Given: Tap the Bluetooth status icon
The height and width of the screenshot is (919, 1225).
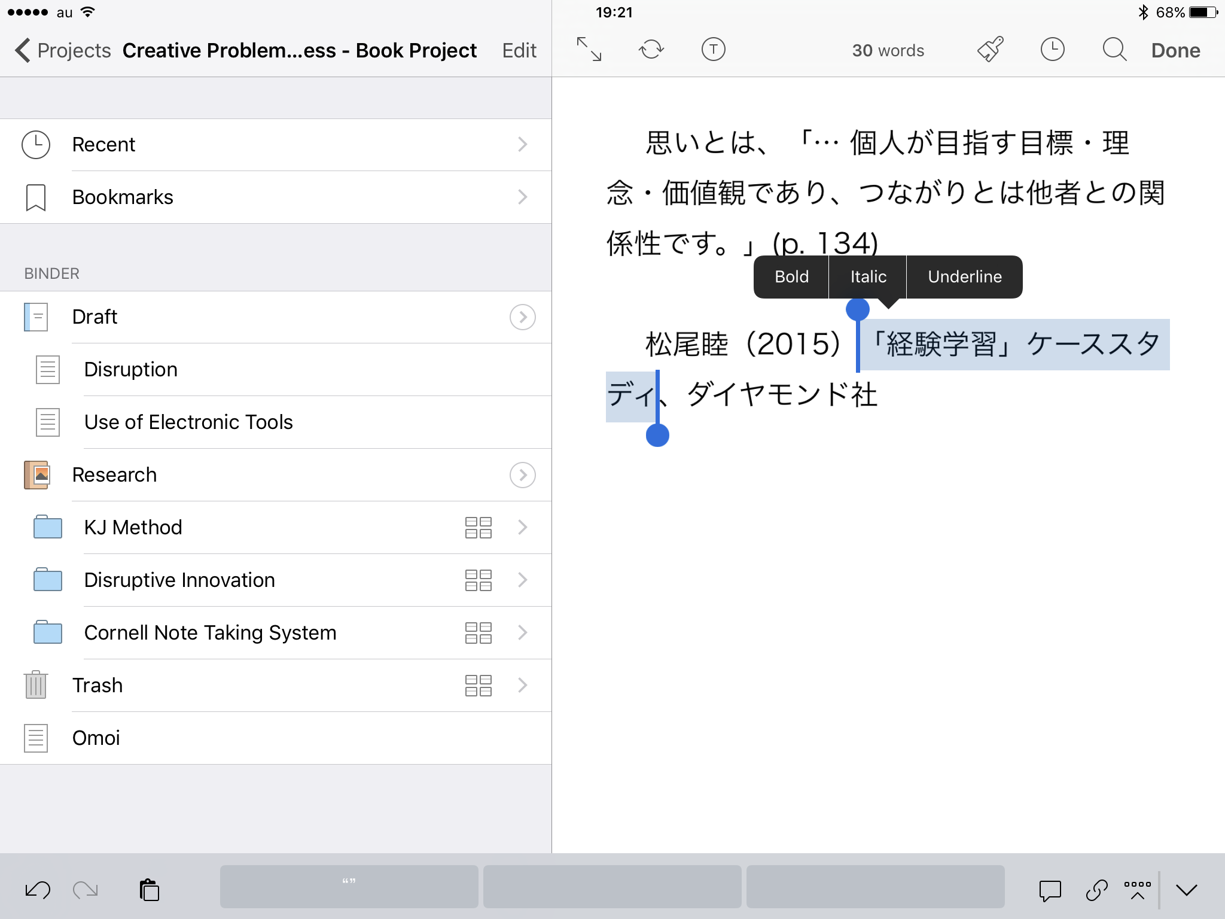Looking at the screenshot, I should 1143,12.
